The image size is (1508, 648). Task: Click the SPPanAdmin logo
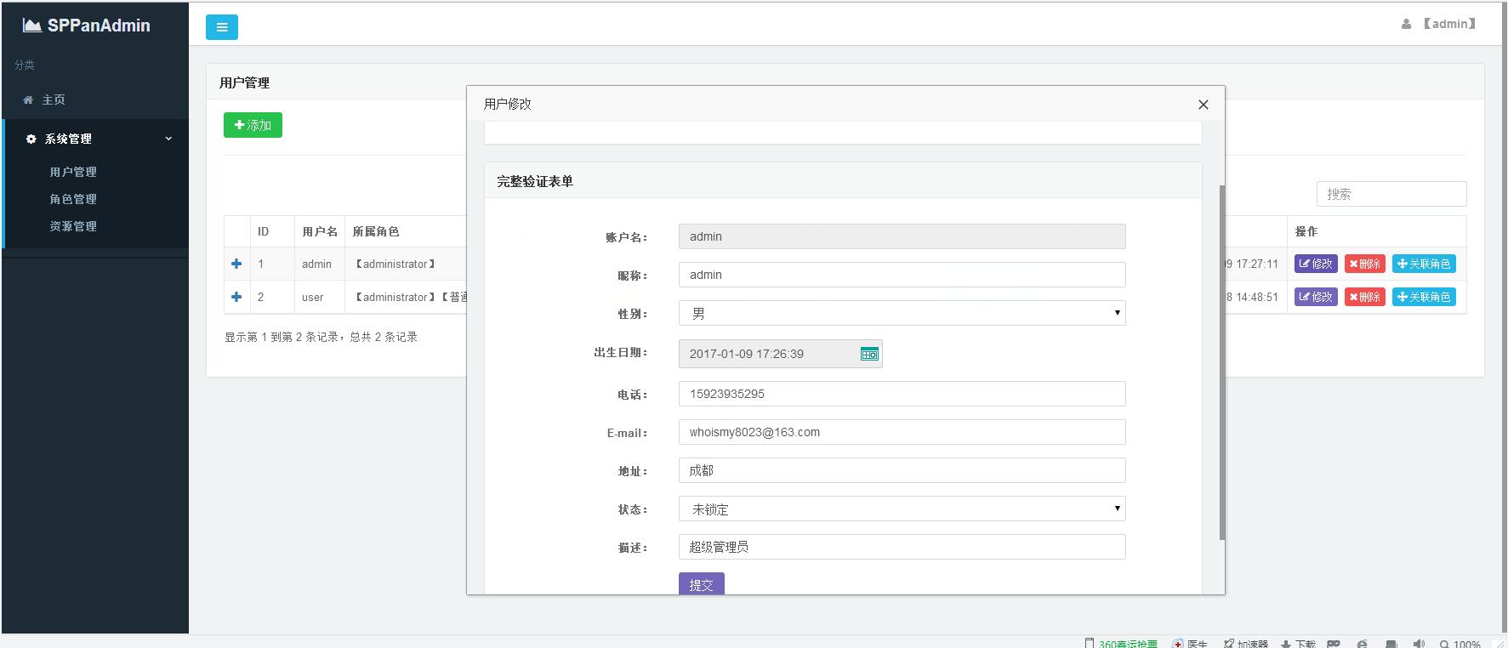point(87,26)
